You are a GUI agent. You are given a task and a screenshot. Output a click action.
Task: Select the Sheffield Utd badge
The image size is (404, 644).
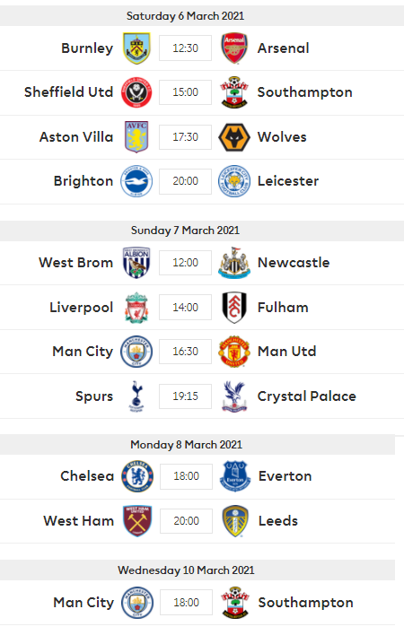pos(136,92)
